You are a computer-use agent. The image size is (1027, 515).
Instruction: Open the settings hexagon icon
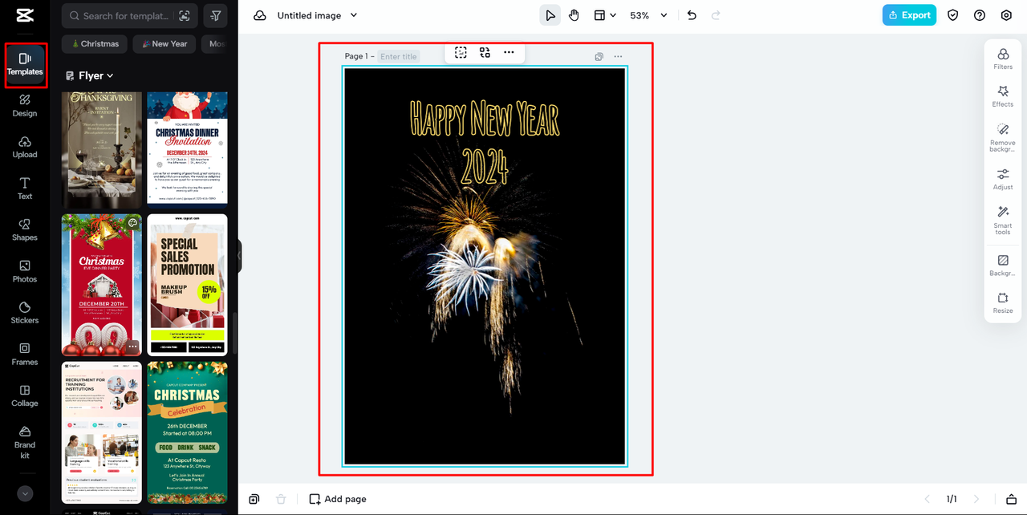coord(1006,15)
